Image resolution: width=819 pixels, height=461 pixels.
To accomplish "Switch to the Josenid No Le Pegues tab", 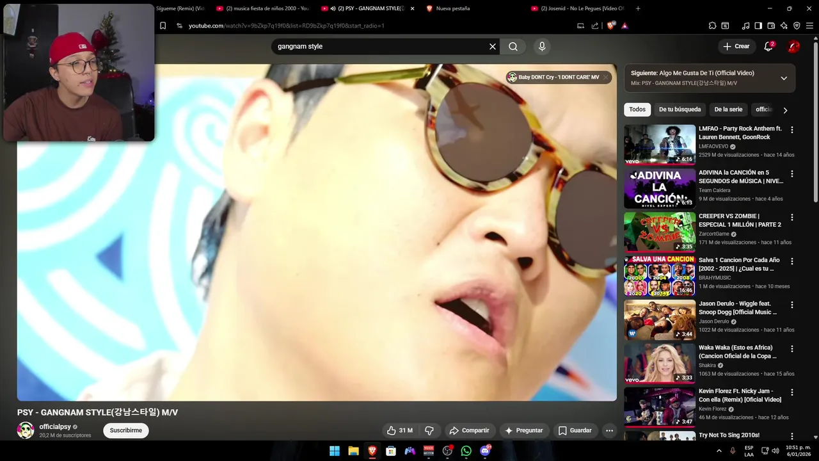I will 577,8.
